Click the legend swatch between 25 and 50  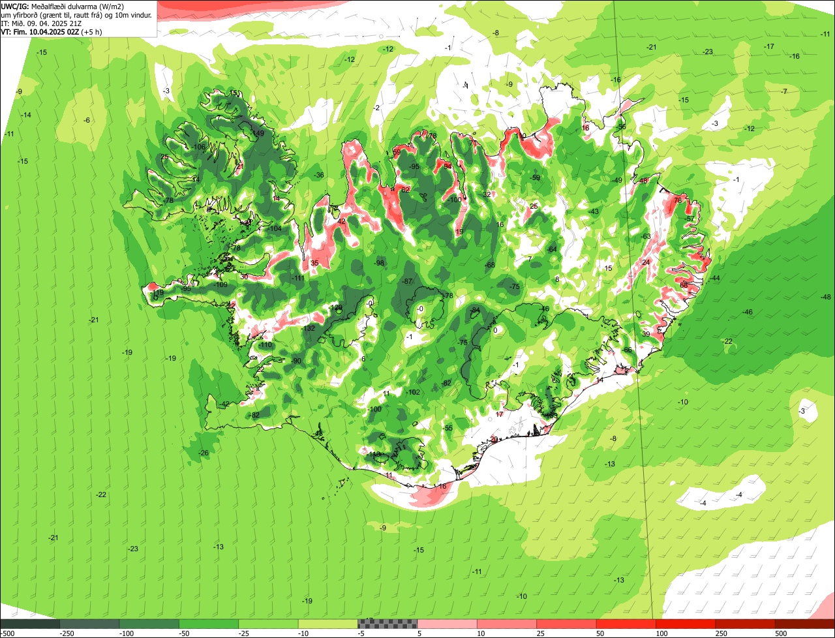coord(567,624)
